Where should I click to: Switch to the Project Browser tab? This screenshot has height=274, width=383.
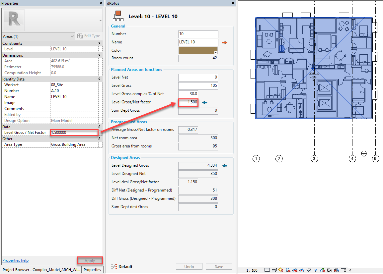pyautogui.click(x=41, y=270)
